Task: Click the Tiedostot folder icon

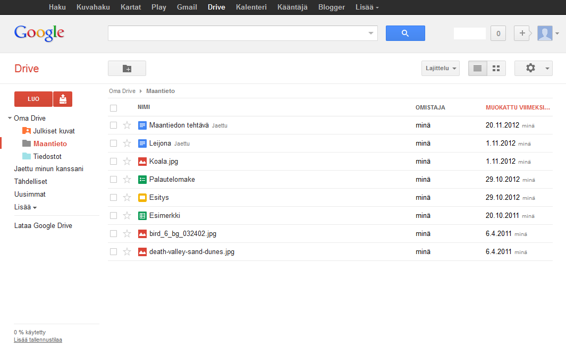Action: pyautogui.click(x=27, y=156)
